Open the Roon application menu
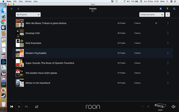This screenshot has height=112, width=179. pyautogui.click(x=9, y=1)
